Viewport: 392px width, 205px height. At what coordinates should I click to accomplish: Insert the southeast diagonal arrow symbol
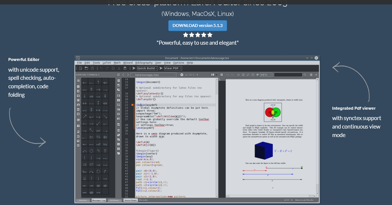coord(105,117)
